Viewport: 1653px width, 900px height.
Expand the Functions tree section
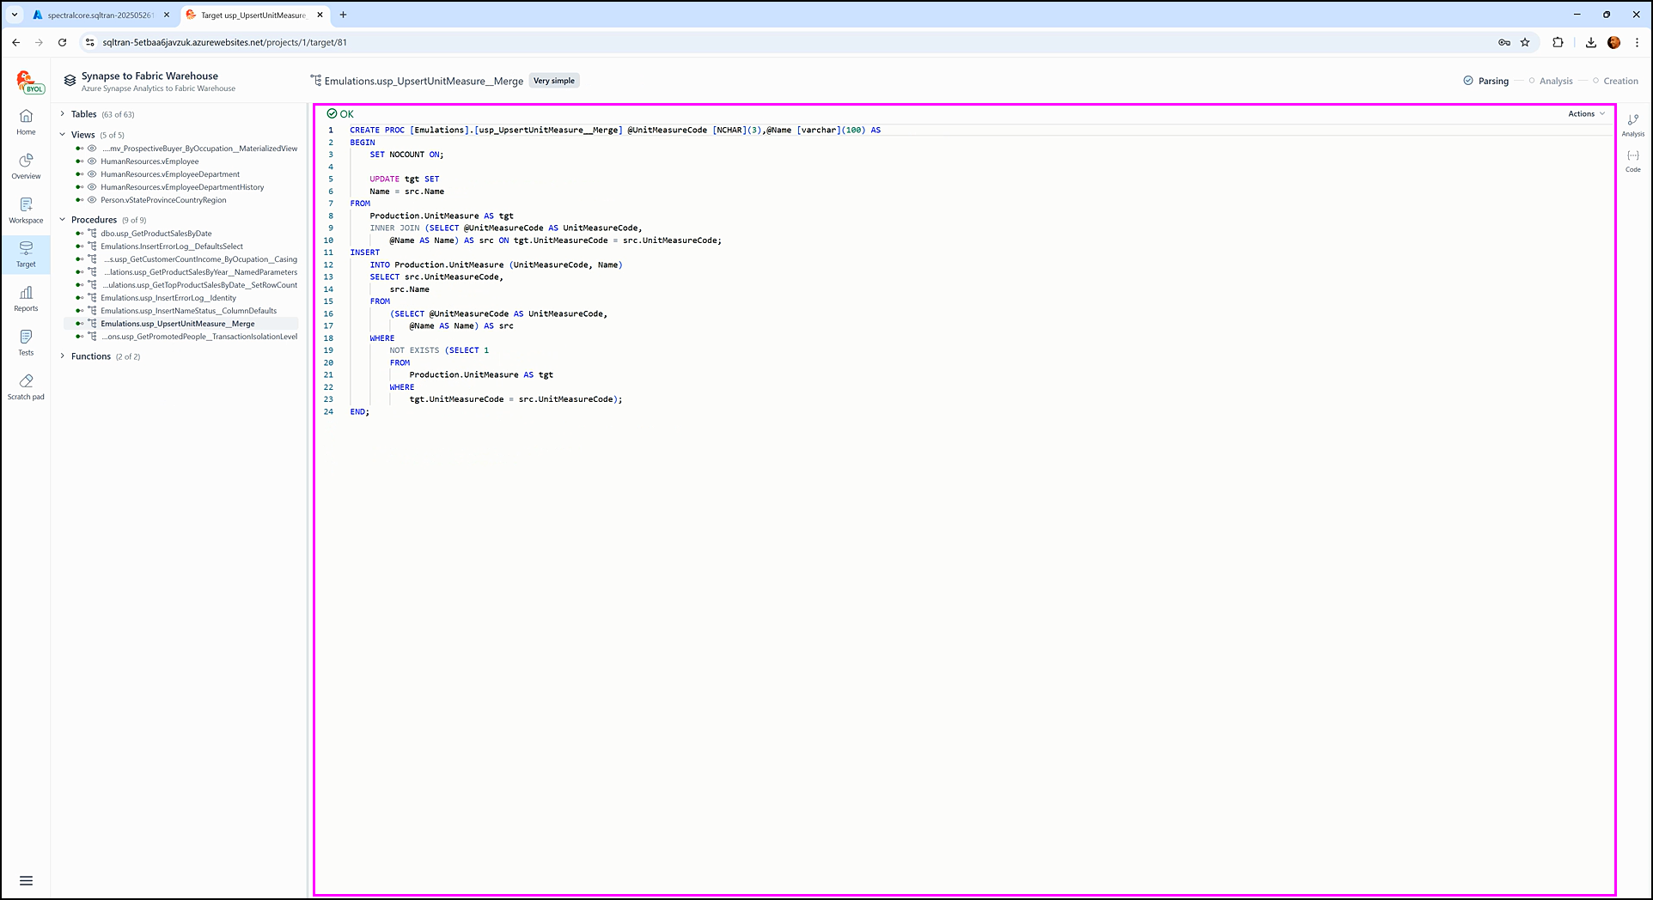click(63, 356)
